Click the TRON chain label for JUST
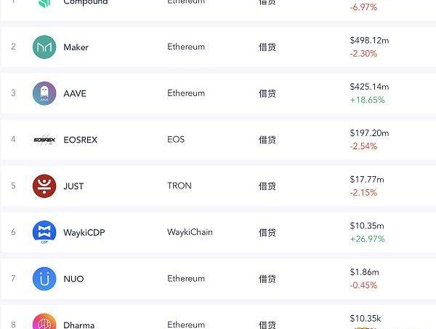Screen dimensions: 436x329 click(179, 186)
